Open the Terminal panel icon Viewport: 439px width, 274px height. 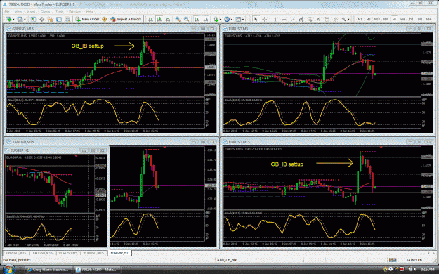[59, 20]
